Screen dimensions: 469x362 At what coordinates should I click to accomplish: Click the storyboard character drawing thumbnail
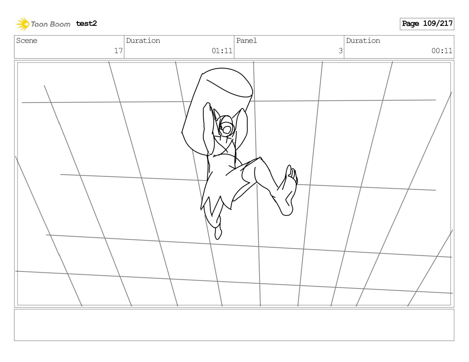click(234, 184)
